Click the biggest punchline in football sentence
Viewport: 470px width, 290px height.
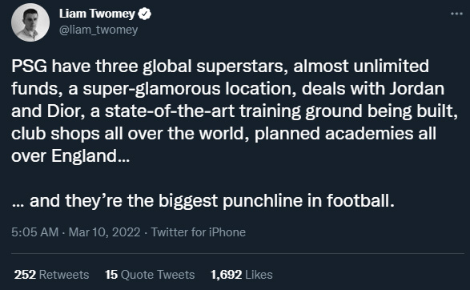pyautogui.click(x=203, y=200)
